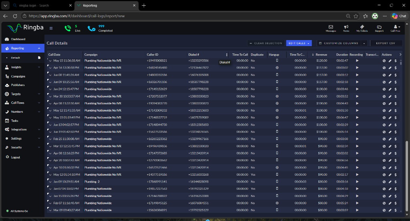Click the browser address bar
This screenshot has width=410, height=221.
[x=183, y=16]
